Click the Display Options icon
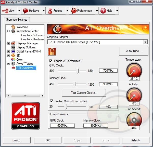 pos(14,47)
